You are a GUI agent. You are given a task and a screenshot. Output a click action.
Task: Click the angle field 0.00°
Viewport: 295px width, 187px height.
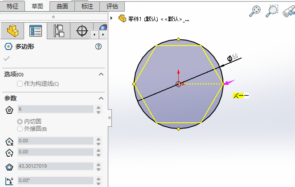(x=56, y=181)
